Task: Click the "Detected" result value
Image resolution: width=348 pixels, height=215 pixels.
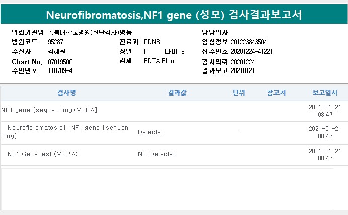Action: point(151,132)
